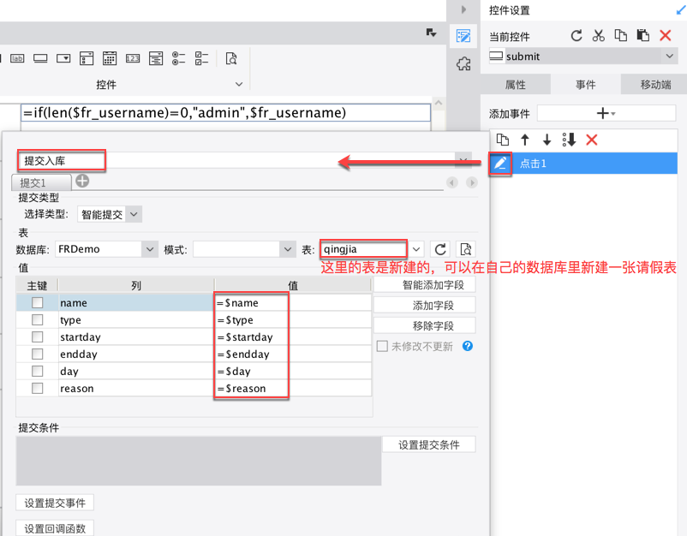
Task: Expand the submit current widget dropdown
Action: 670,56
